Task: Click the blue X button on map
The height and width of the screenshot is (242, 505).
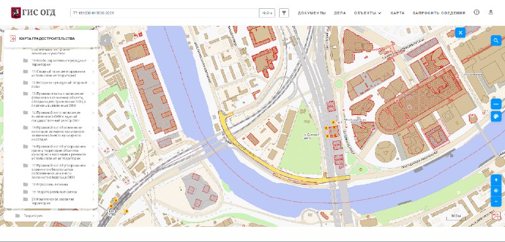Action: 460,33
